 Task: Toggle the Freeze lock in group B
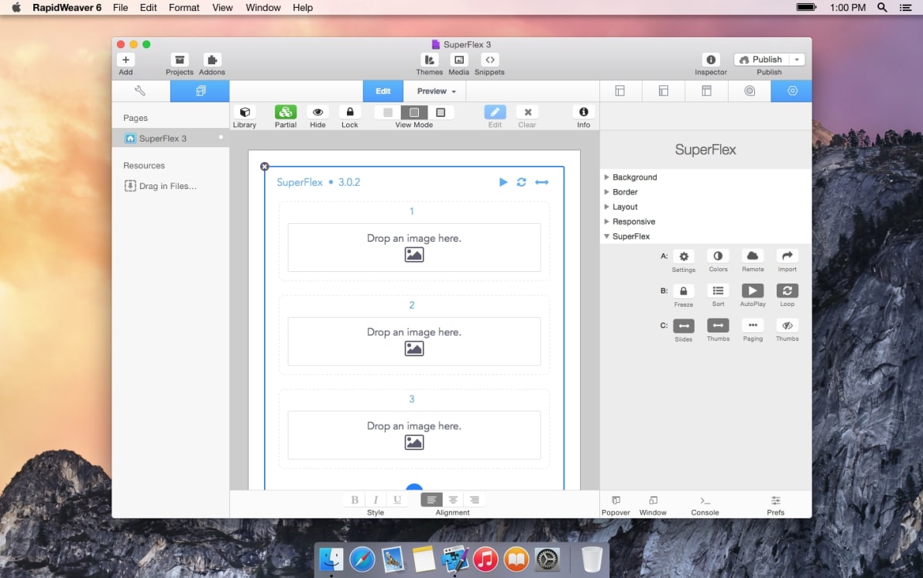(x=684, y=291)
